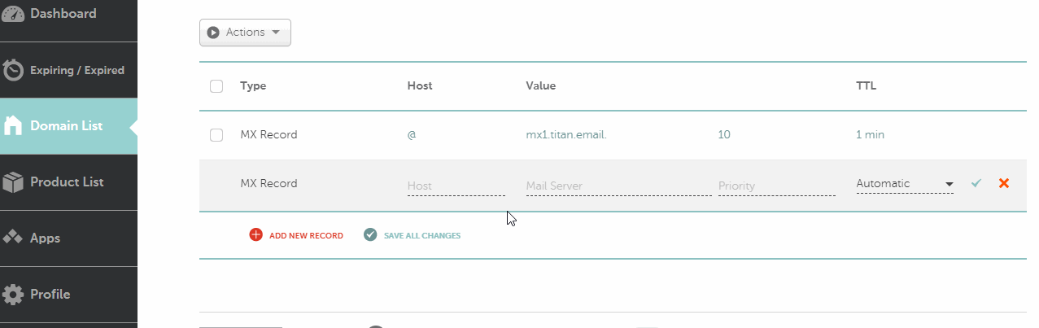
Task: Check the mx1.titan.email MX Record checkbox
Action: point(216,135)
